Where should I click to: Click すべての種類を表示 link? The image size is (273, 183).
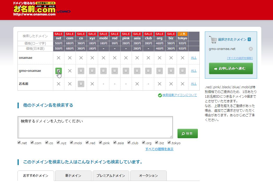pos(159,149)
